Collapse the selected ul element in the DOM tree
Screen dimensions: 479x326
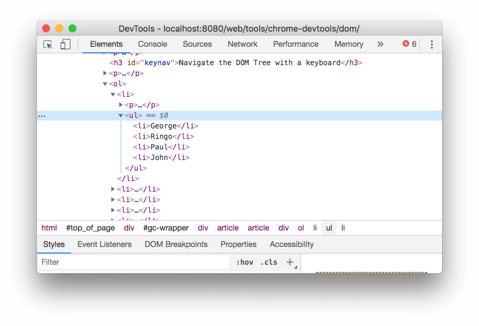point(121,116)
